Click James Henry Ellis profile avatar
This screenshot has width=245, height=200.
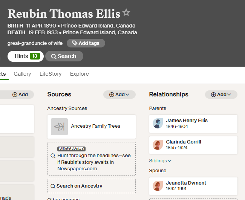[158, 123]
